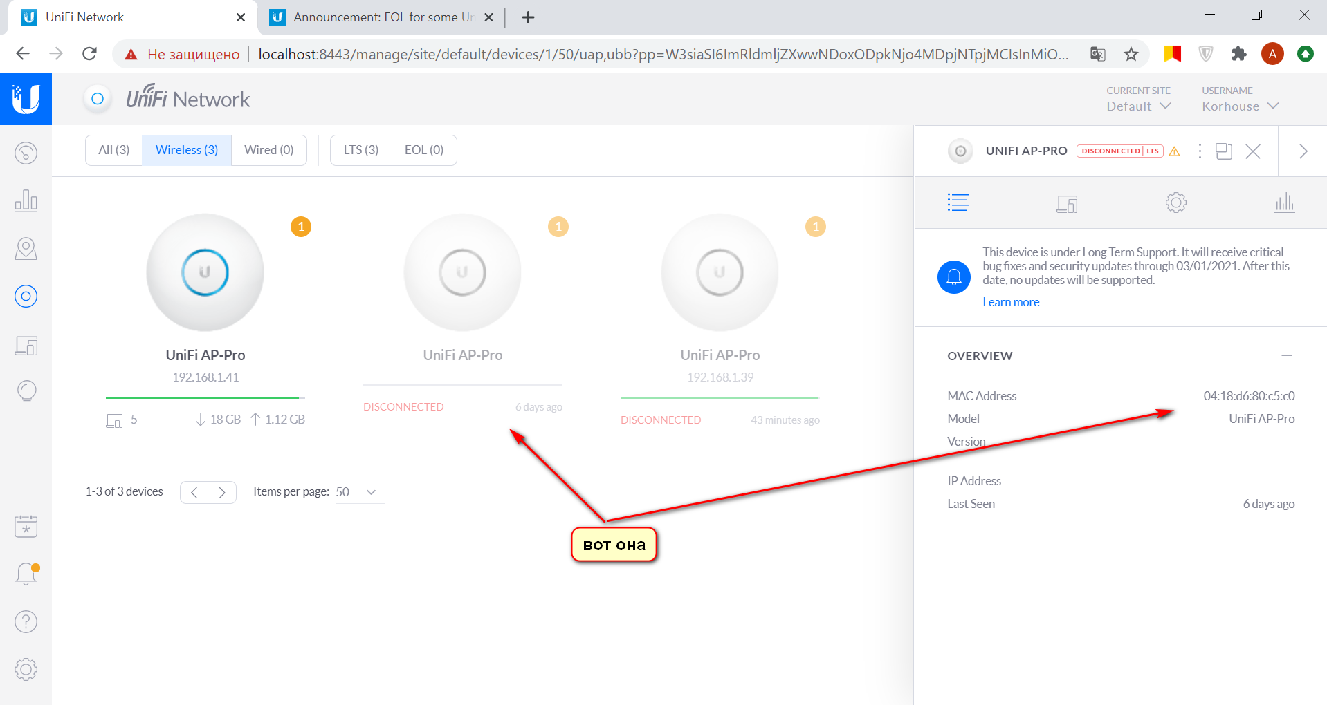Click the browser address bar URL

pos(663,54)
